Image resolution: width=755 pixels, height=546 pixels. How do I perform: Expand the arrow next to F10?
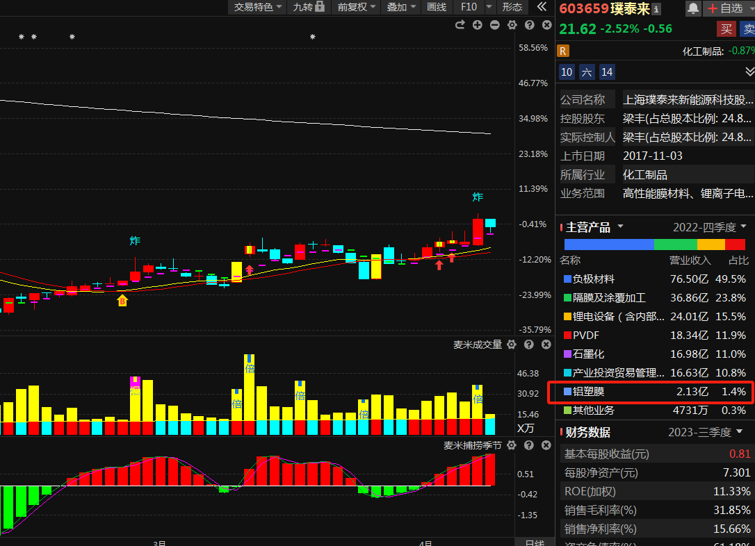pyautogui.click(x=489, y=7)
